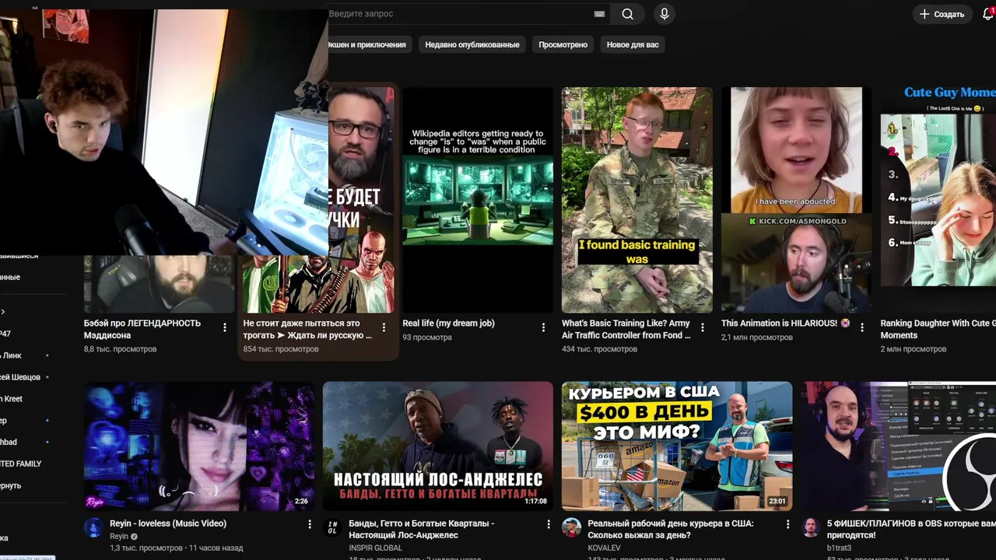996x560 pixels.
Task: Open the I have been abducted short thumbnail
Action: [x=796, y=200]
